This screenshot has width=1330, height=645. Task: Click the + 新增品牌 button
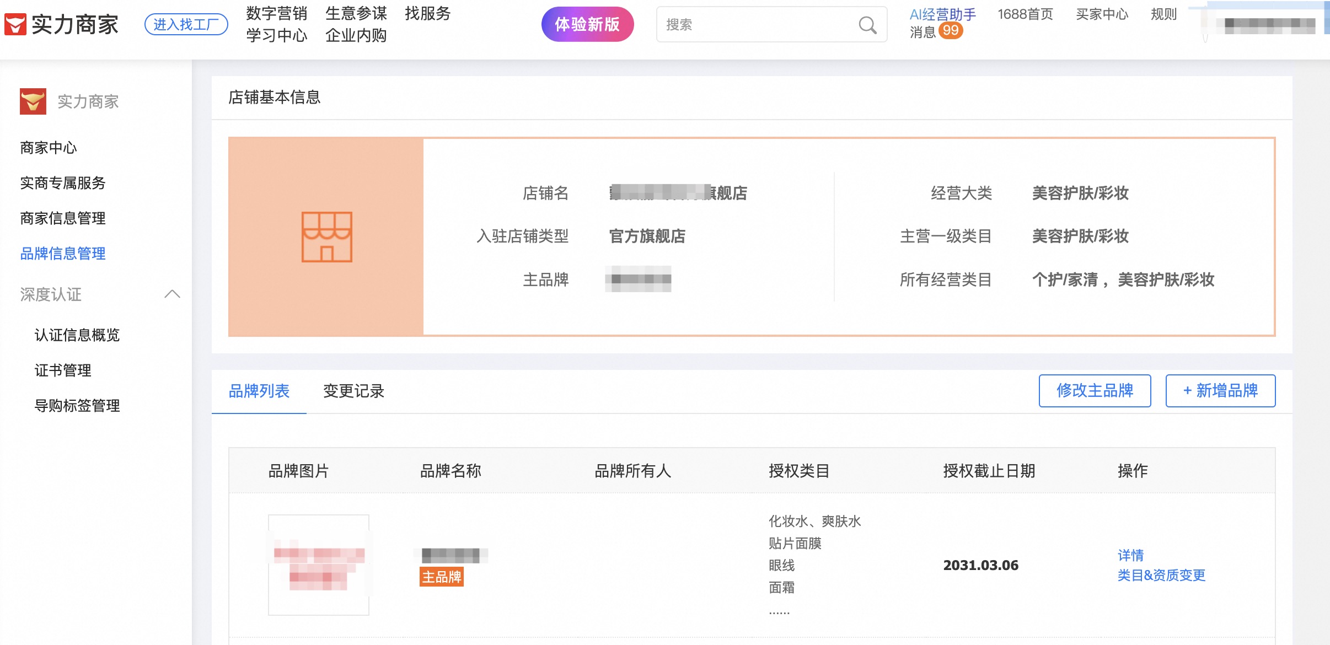[x=1220, y=390]
